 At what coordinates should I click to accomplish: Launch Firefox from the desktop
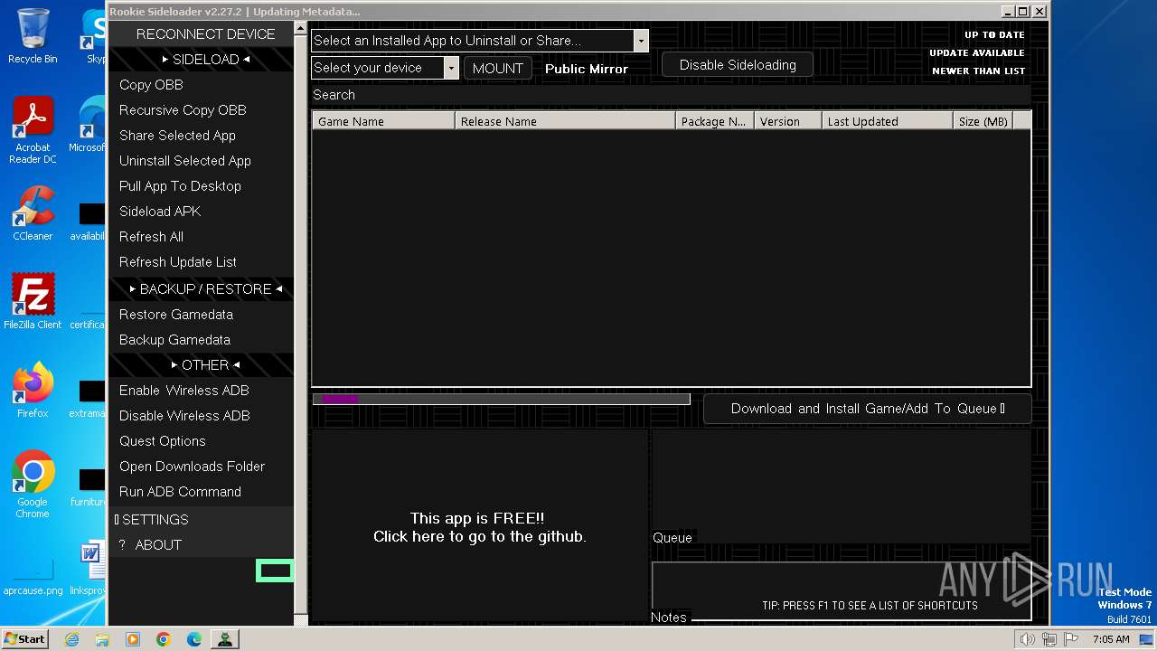click(x=33, y=390)
